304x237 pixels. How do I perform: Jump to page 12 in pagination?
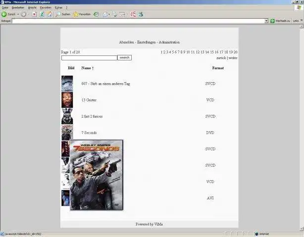click(x=198, y=52)
